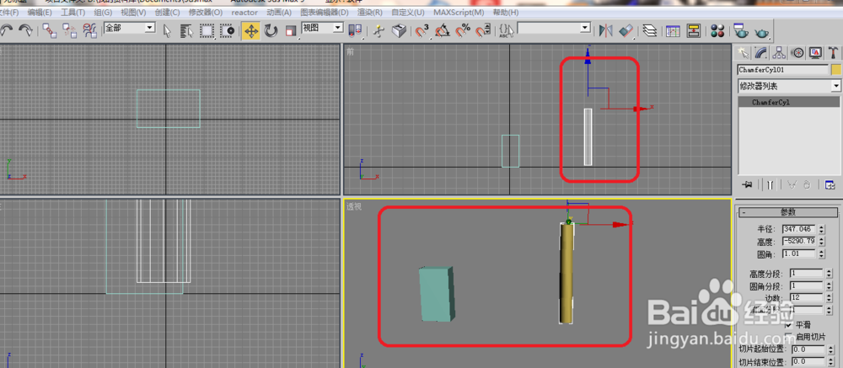Choose the Select and Rotate tool
Screen dimensions: 843x368
click(271, 31)
